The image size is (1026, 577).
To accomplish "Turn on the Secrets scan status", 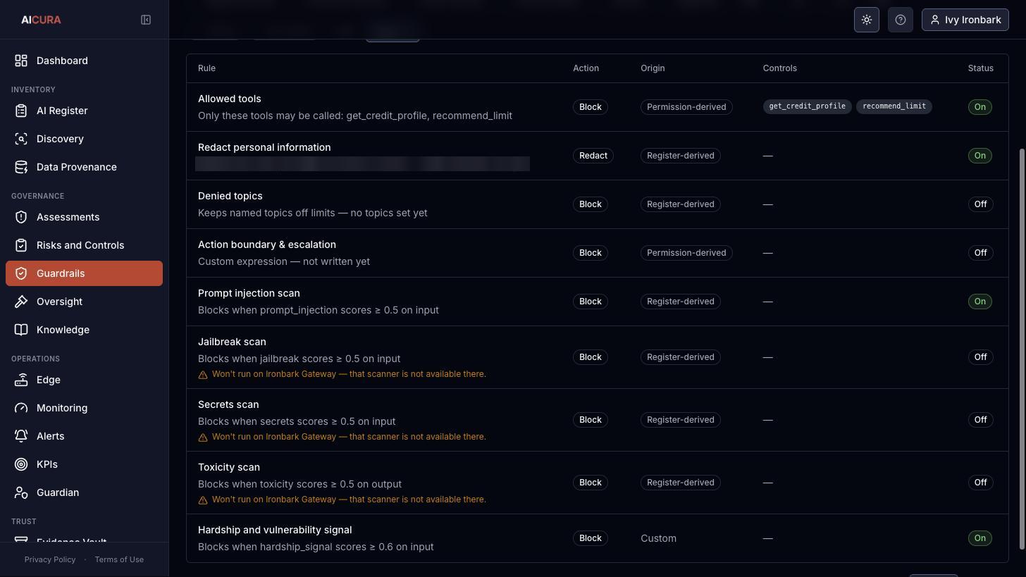I will pyautogui.click(x=980, y=420).
